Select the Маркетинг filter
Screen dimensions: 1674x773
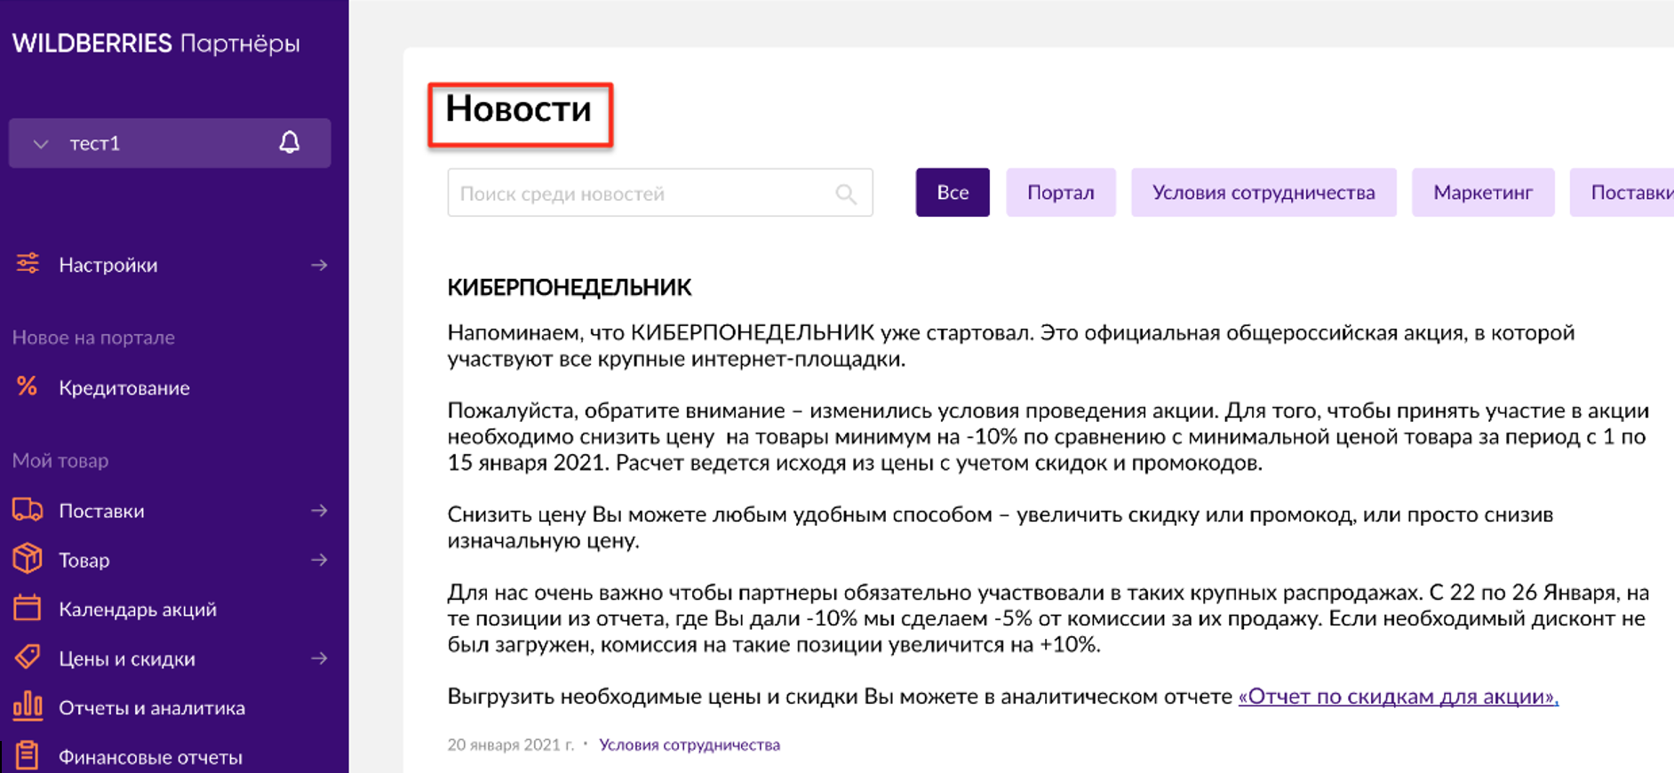click(x=1483, y=192)
